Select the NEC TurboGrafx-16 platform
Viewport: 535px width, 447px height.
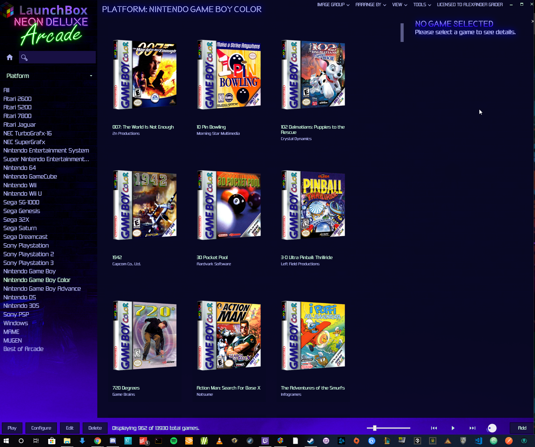point(28,133)
